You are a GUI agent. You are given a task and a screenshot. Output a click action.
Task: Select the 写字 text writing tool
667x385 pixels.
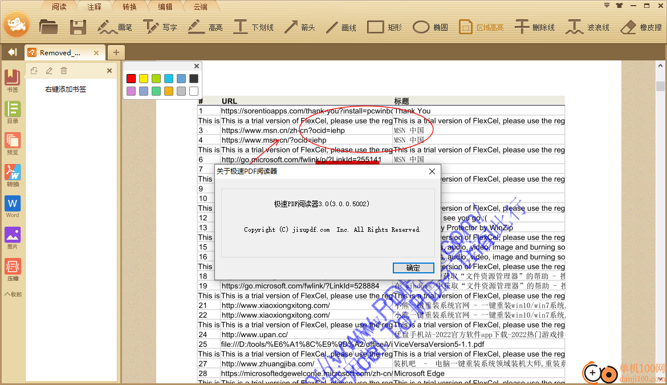tap(160, 27)
